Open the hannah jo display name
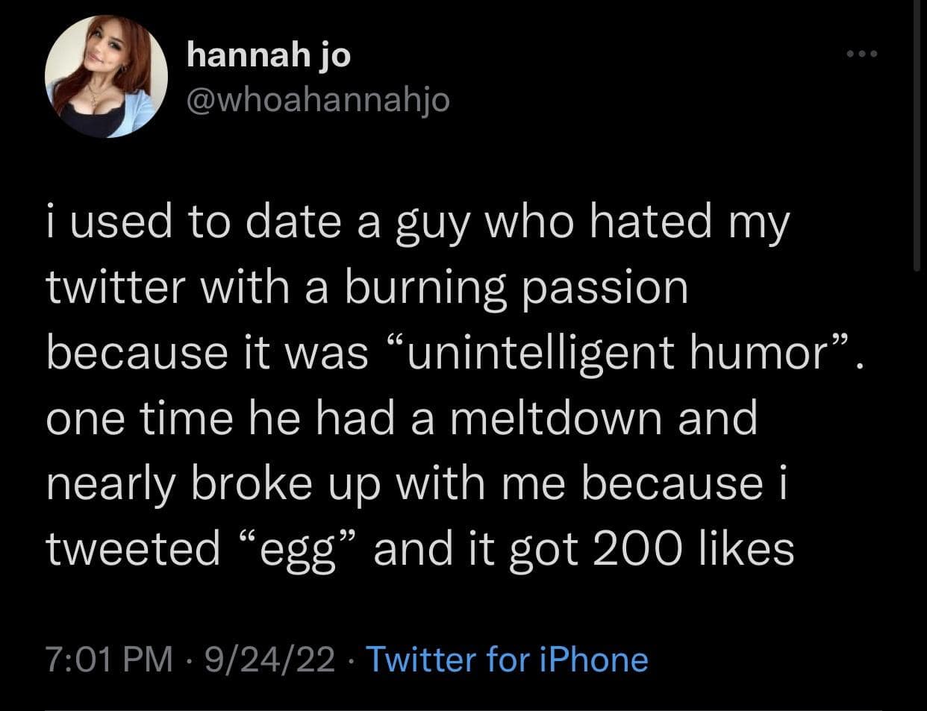Screen dimensions: 927x711 coord(268,55)
